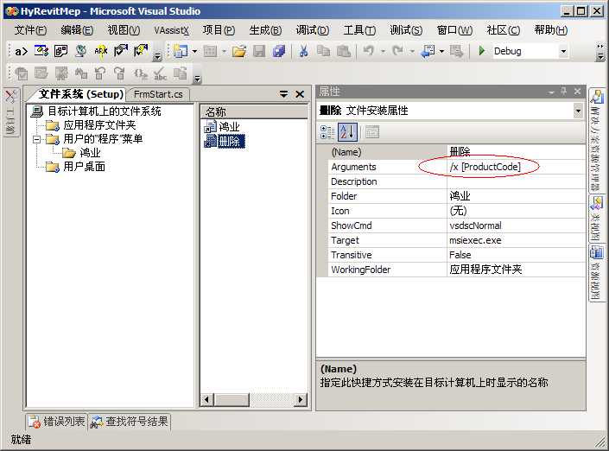Click the horizontal scrollbar left arrow
609x451 pixels.
click(x=207, y=400)
